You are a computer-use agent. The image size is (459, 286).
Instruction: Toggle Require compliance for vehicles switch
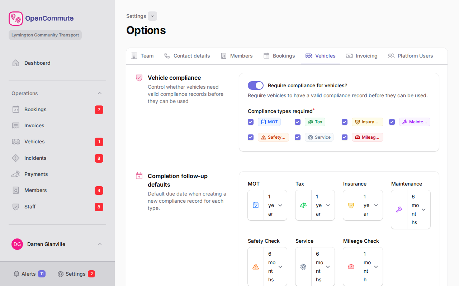[x=256, y=85]
